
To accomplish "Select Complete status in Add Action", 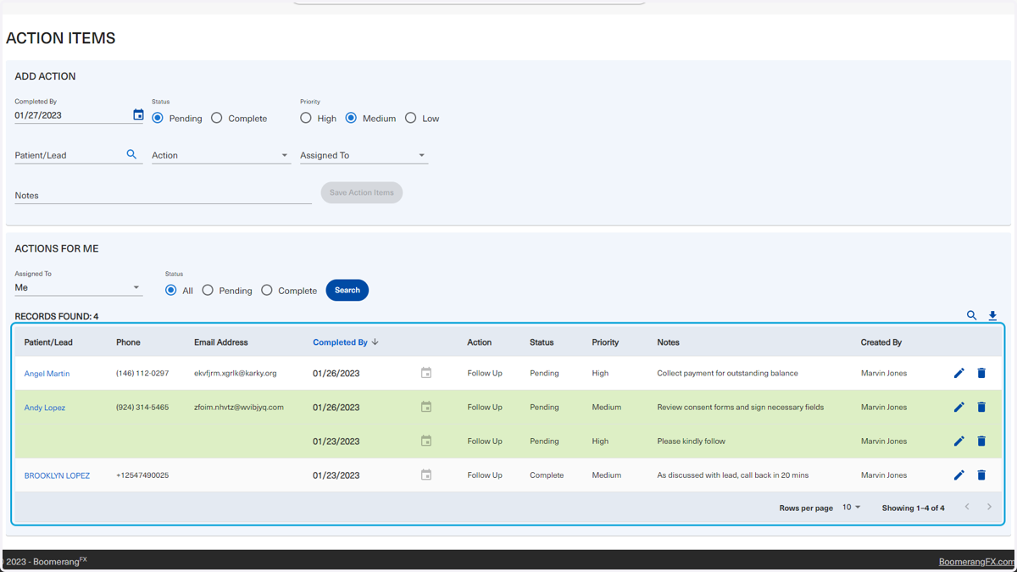I will (x=217, y=118).
